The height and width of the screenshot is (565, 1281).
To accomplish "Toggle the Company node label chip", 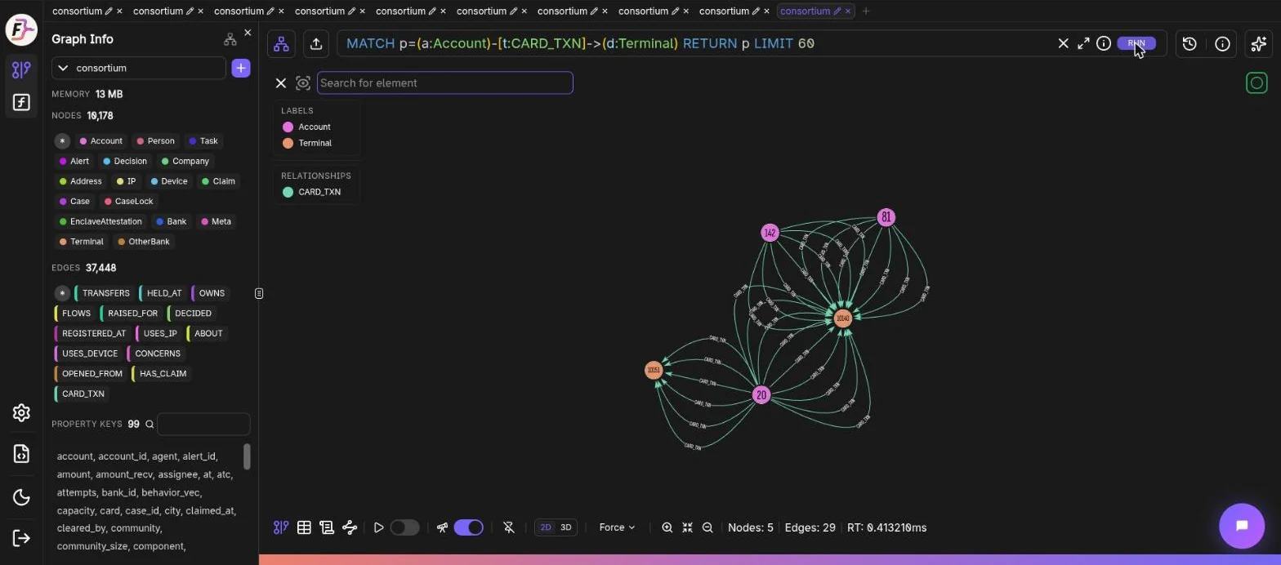I will 185,161.
